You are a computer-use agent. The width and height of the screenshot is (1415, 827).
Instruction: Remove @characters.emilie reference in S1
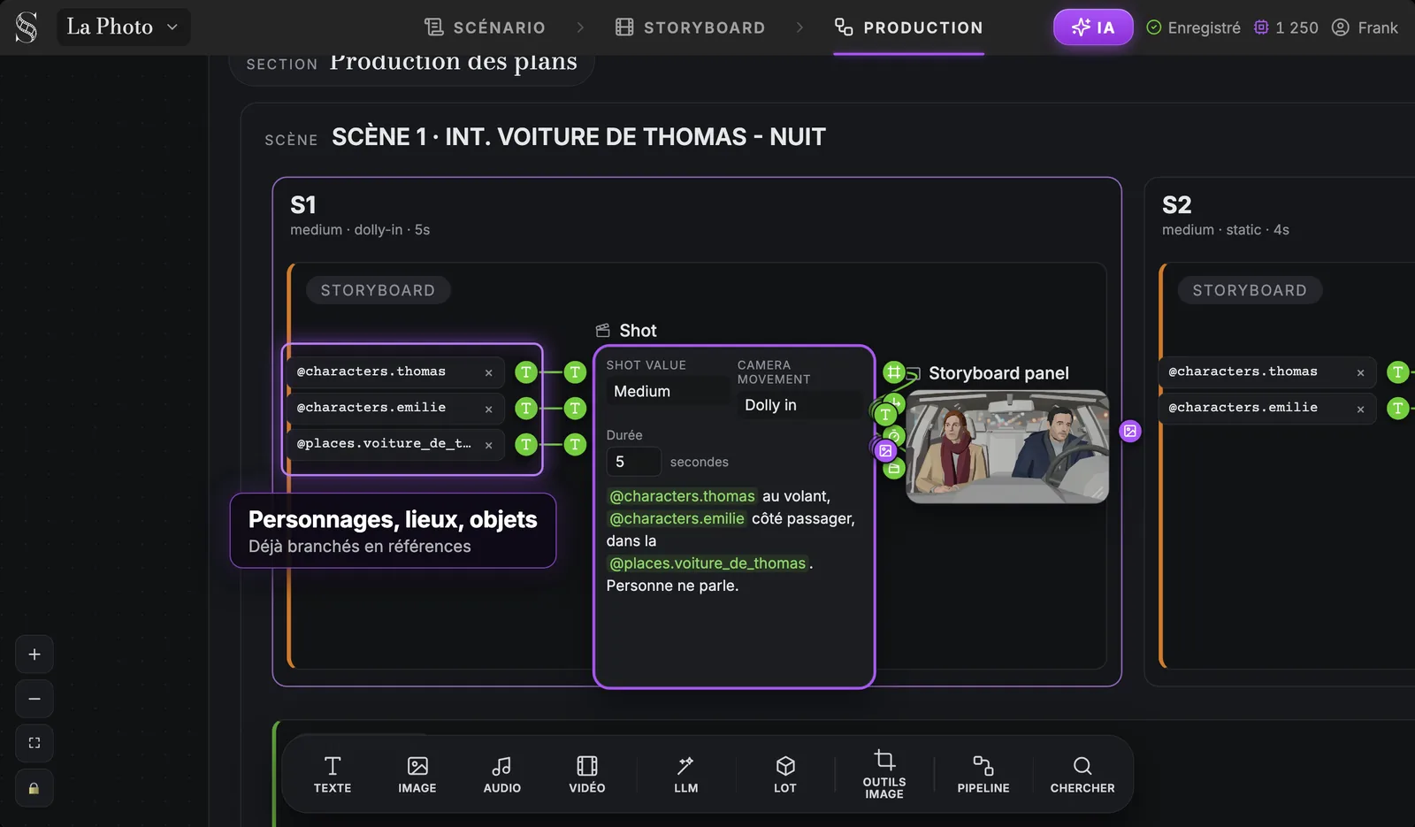pyautogui.click(x=488, y=409)
